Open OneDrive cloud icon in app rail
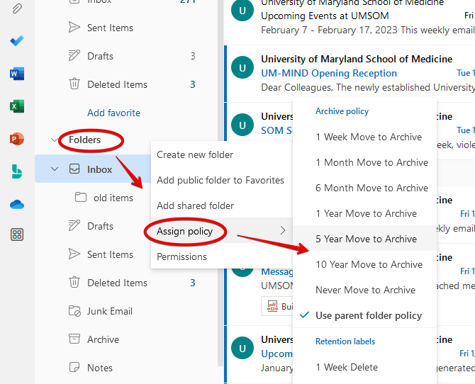The width and height of the screenshot is (475, 384). [x=17, y=205]
